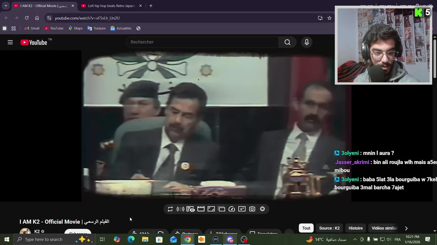Open a new tab with the plus button
The image size is (437, 245).
[151, 6]
